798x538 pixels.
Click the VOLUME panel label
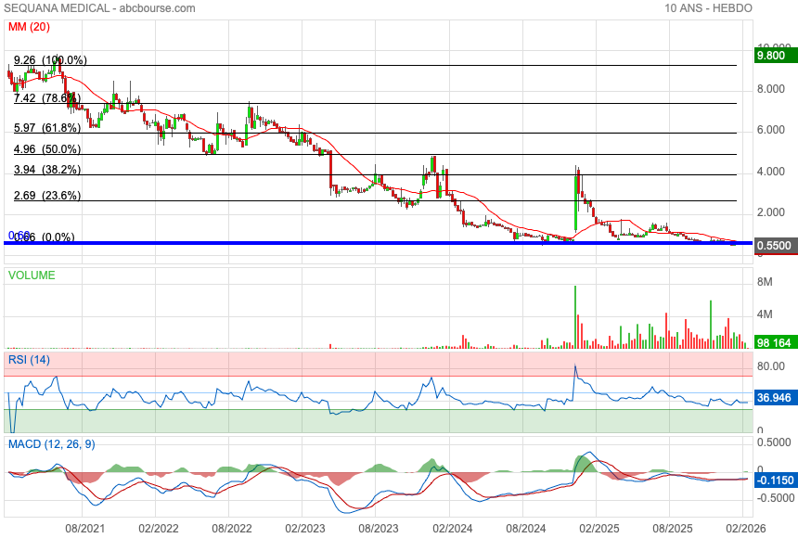32,275
